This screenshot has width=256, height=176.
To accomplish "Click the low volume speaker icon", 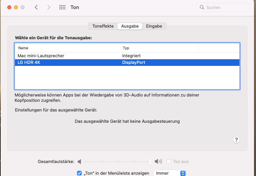I will tap(79, 162).
